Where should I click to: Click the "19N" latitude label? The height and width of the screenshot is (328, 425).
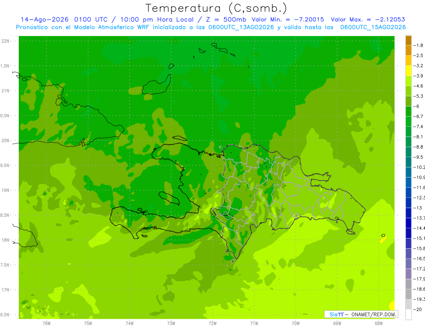point(5,190)
